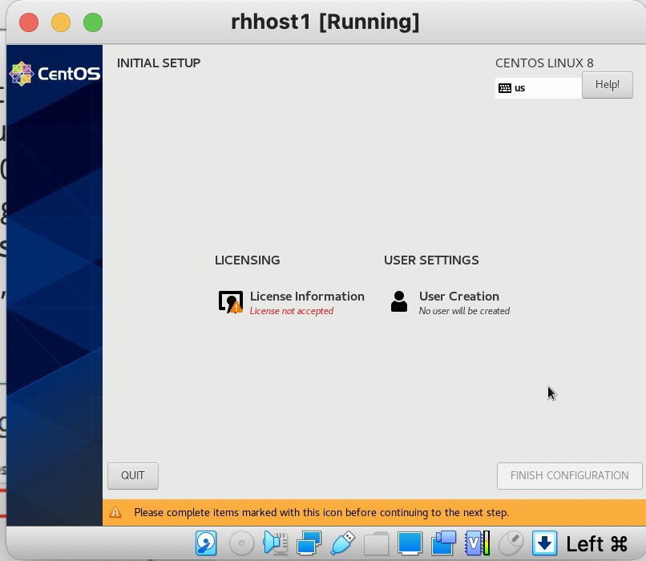Click the 'us' keyboard layout field
646x561 pixels.
point(539,88)
